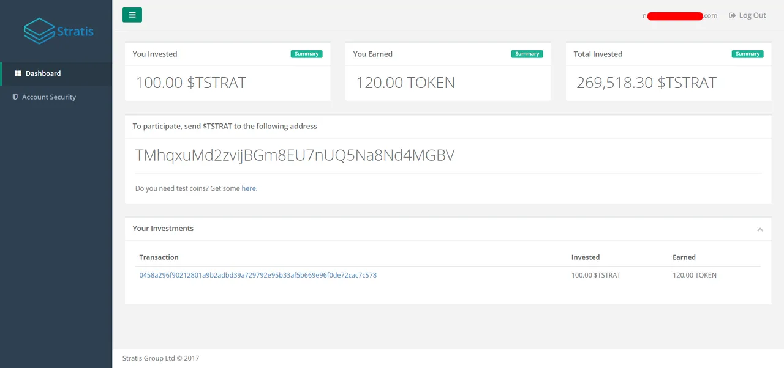The width and height of the screenshot is (784, 368).
Task: Click the You Earned card title
Action: point(373,54)
